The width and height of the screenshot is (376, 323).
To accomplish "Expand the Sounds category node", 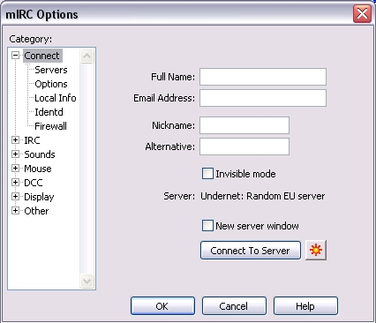I will click(15, 154).
